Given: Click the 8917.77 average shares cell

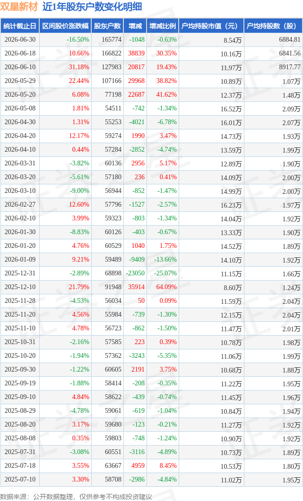Looking at the screenshot, I should coord(290,67).
